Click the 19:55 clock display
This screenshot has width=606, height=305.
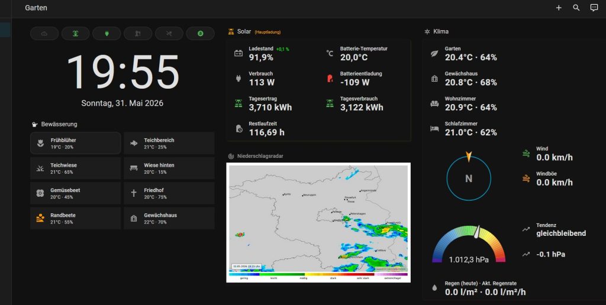123,72
